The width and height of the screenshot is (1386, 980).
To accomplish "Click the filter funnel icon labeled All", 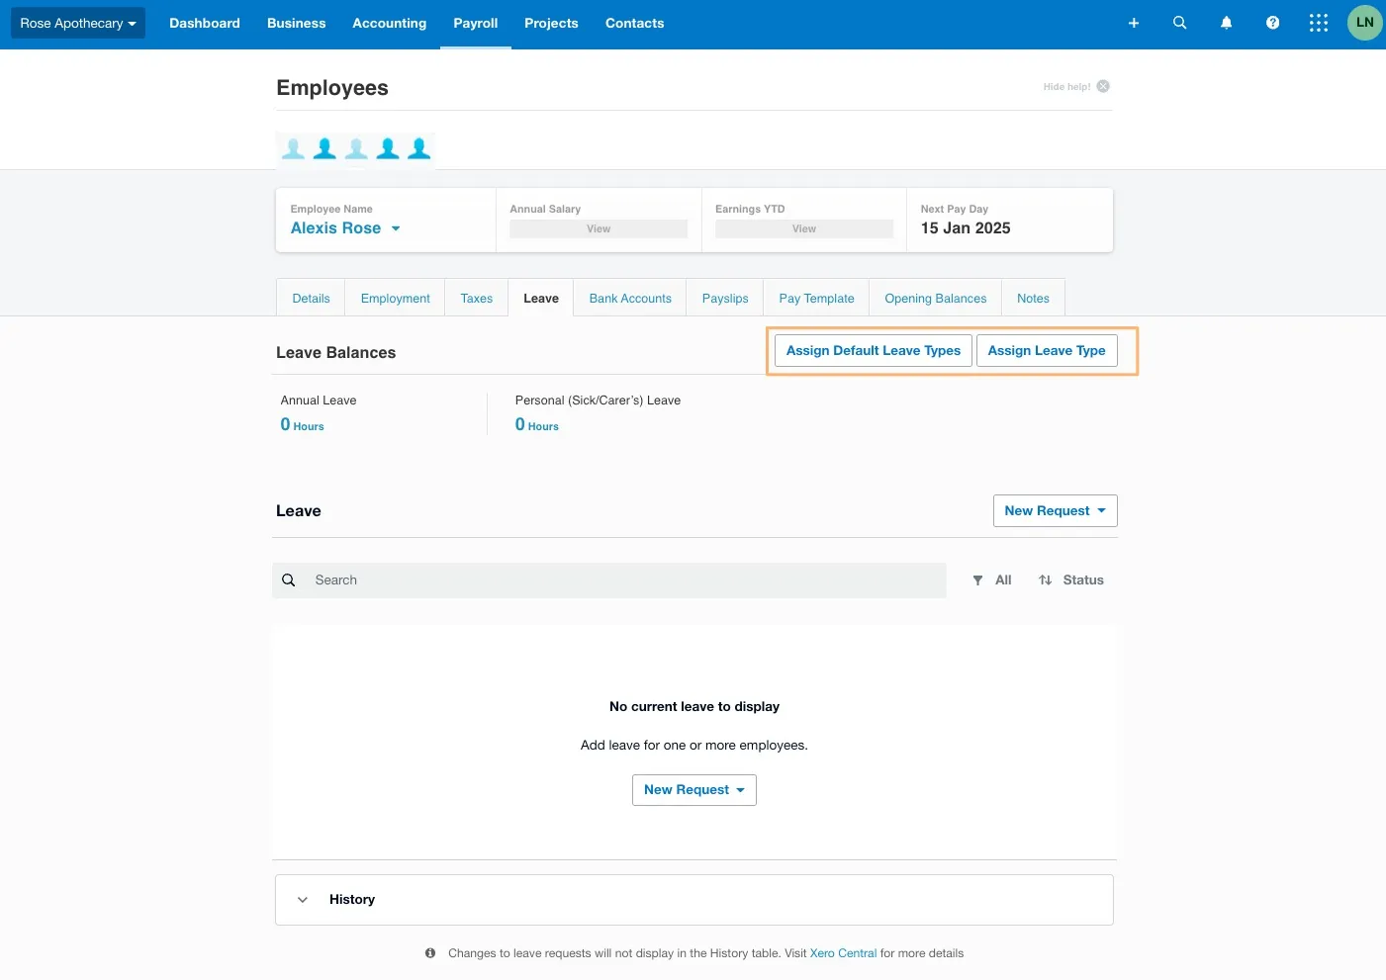I will point(978,580).
